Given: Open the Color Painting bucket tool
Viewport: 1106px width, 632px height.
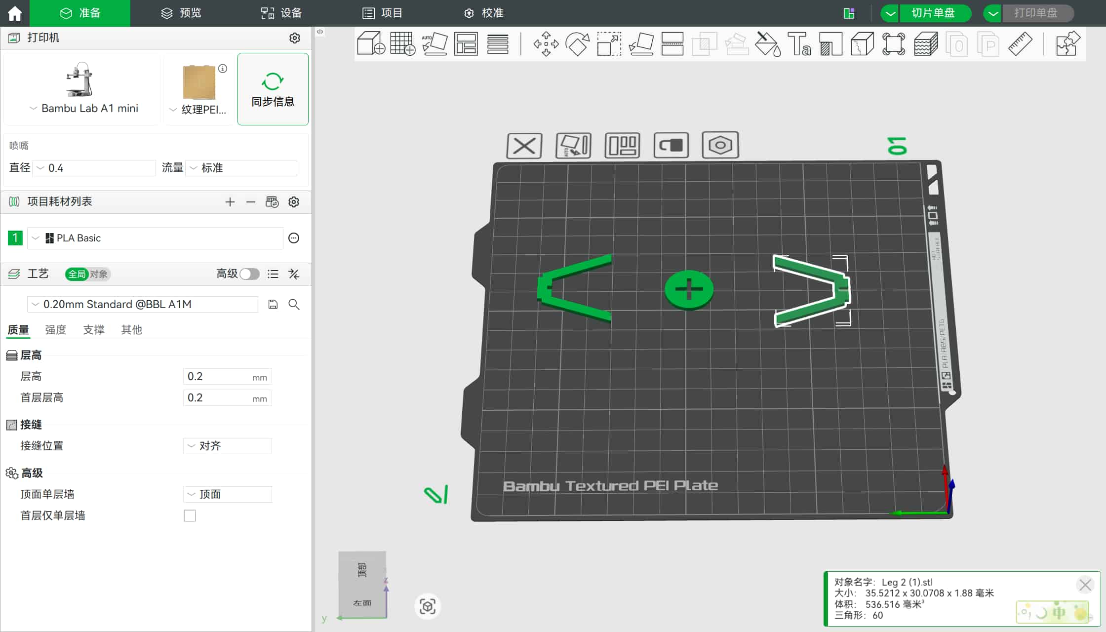Looking at the screenshot, I should [768, 44].
